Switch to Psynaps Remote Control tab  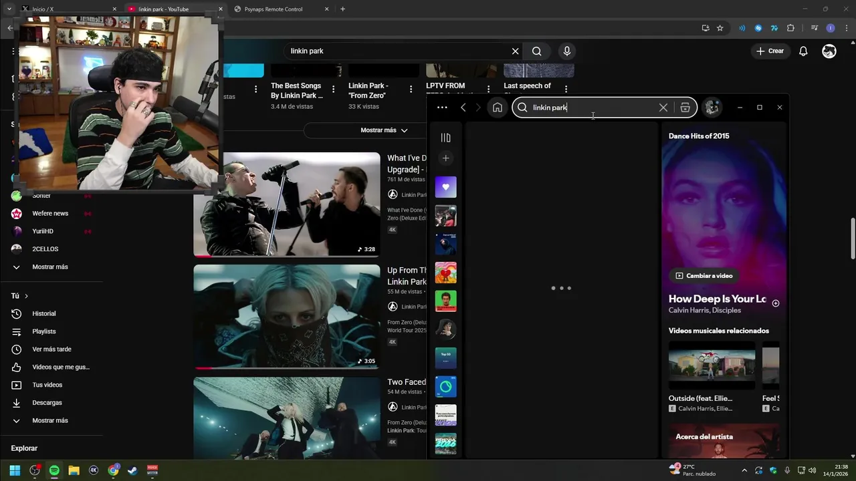281,9
